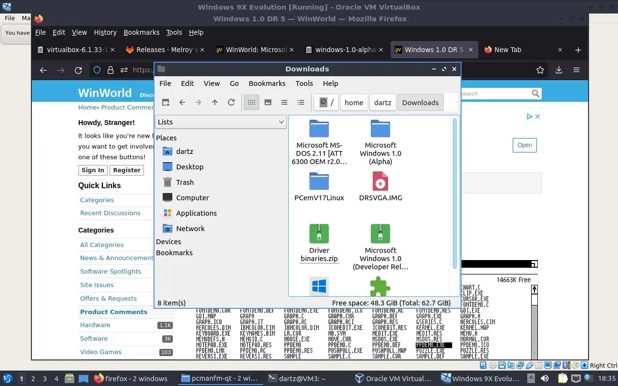618x386 pixels.
Task: Switch to New Tab in Firefox
Action: 523,50
